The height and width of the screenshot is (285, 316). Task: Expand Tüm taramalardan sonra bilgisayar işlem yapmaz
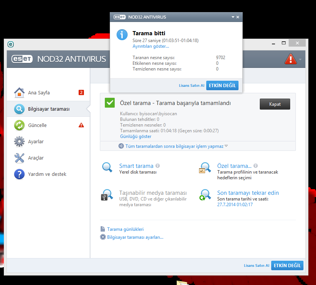174,146
